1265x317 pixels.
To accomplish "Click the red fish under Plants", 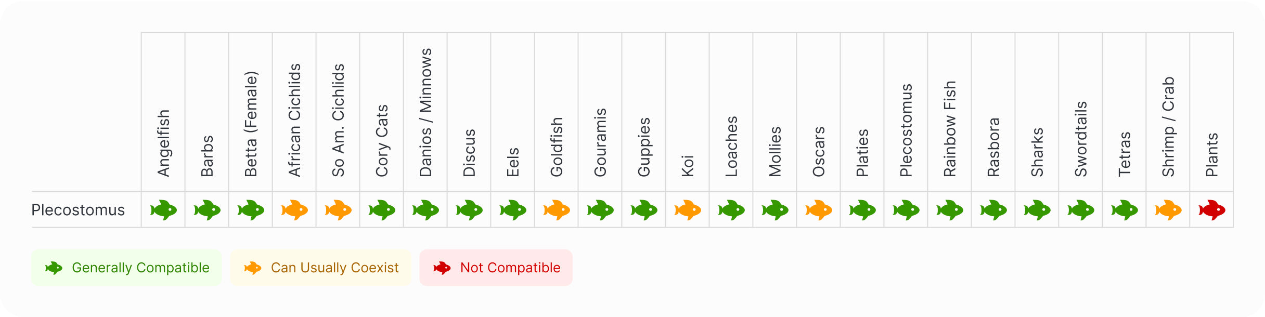I will (1212, 210).
